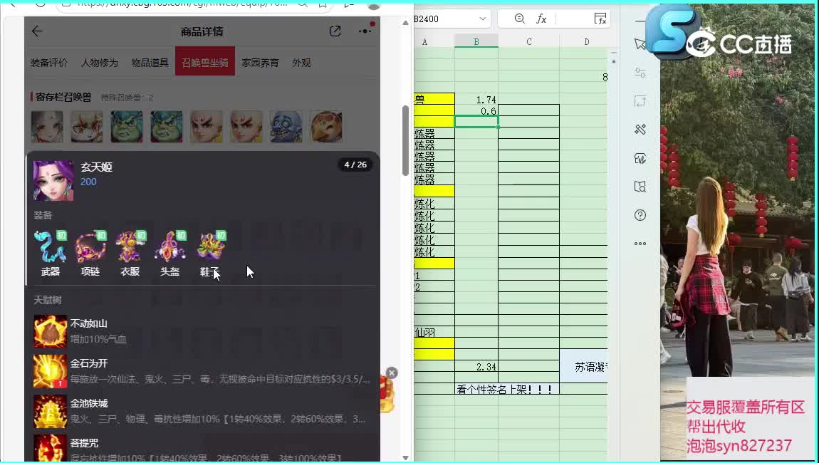Image resolution: width=819 pixels, height=463 pixels.
Task: Close the floating red packet ad
Action: point(392,373)
